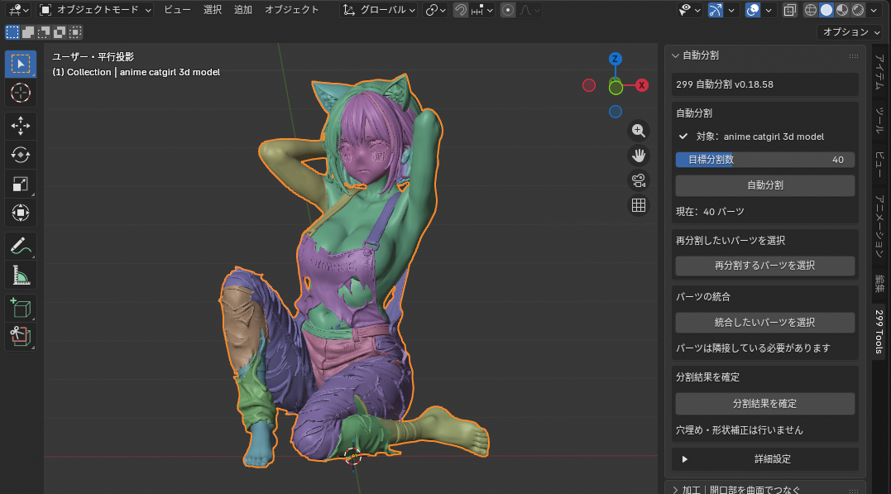Click the 3D Cursor tool
The width and height of the screenshot is (891, 494).
coord(21,93)
